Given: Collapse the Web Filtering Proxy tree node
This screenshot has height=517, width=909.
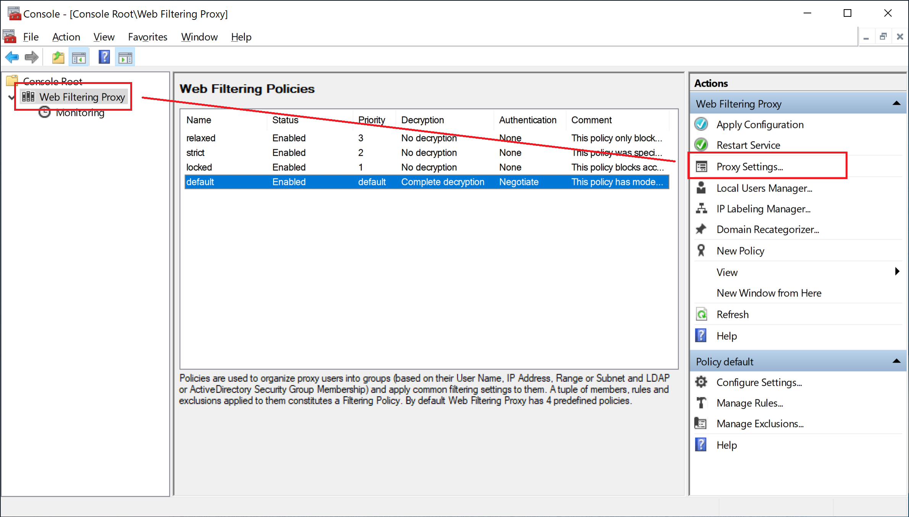Looking at the screenshot, I should click(x=11, y=97).
